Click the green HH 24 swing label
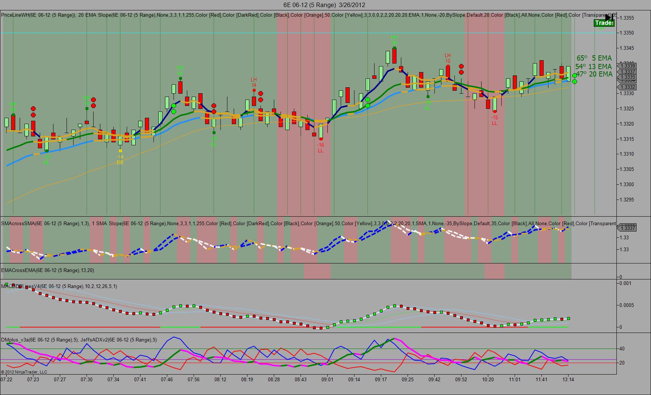Image resolution: width=651 pixels, height=395 pixels. (180, 70)
